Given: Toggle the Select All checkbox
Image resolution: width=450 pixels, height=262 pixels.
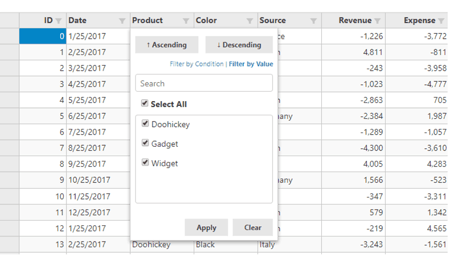Looking at the screenshot, I should [x=144, y=103].
